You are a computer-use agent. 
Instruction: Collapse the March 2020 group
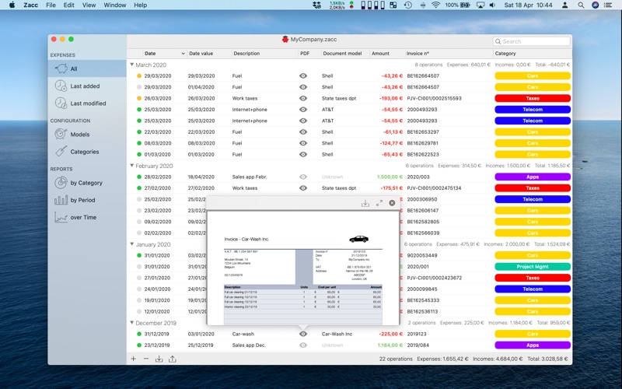click(x=131, y=65)
